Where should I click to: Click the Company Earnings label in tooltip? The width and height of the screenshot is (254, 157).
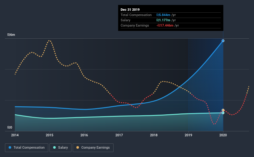[x=135, y=25]
